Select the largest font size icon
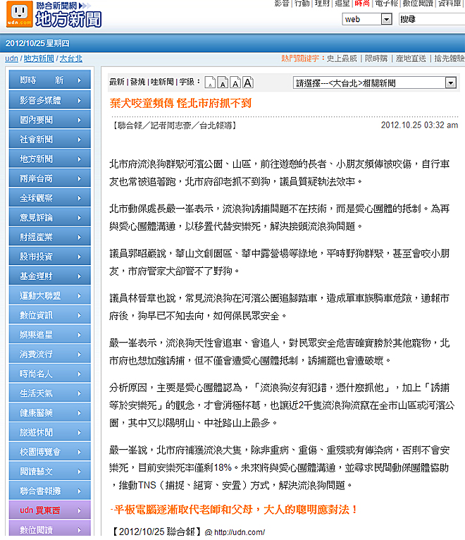The height and width of the screenshot is (540, 465). tap(248, 82)
